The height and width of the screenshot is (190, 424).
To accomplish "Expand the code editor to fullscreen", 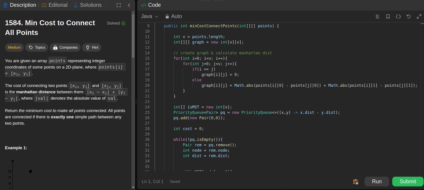I will tap(419, 16).
